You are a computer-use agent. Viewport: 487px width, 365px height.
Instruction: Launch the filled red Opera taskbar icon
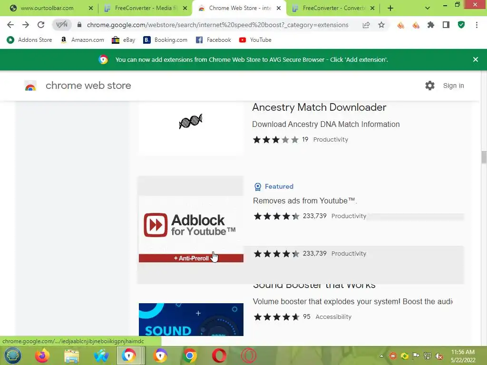coord(219,355)
